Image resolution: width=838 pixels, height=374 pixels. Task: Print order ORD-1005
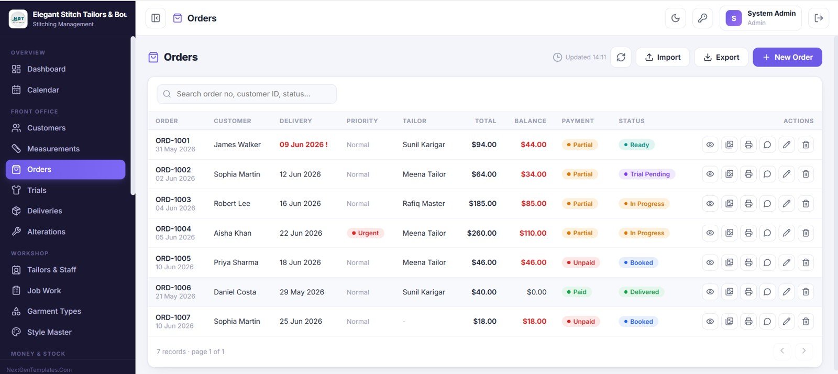748,262
